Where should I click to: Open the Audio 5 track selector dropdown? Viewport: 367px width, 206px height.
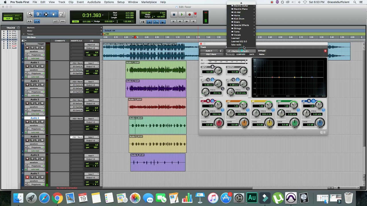tap(209, 51)
